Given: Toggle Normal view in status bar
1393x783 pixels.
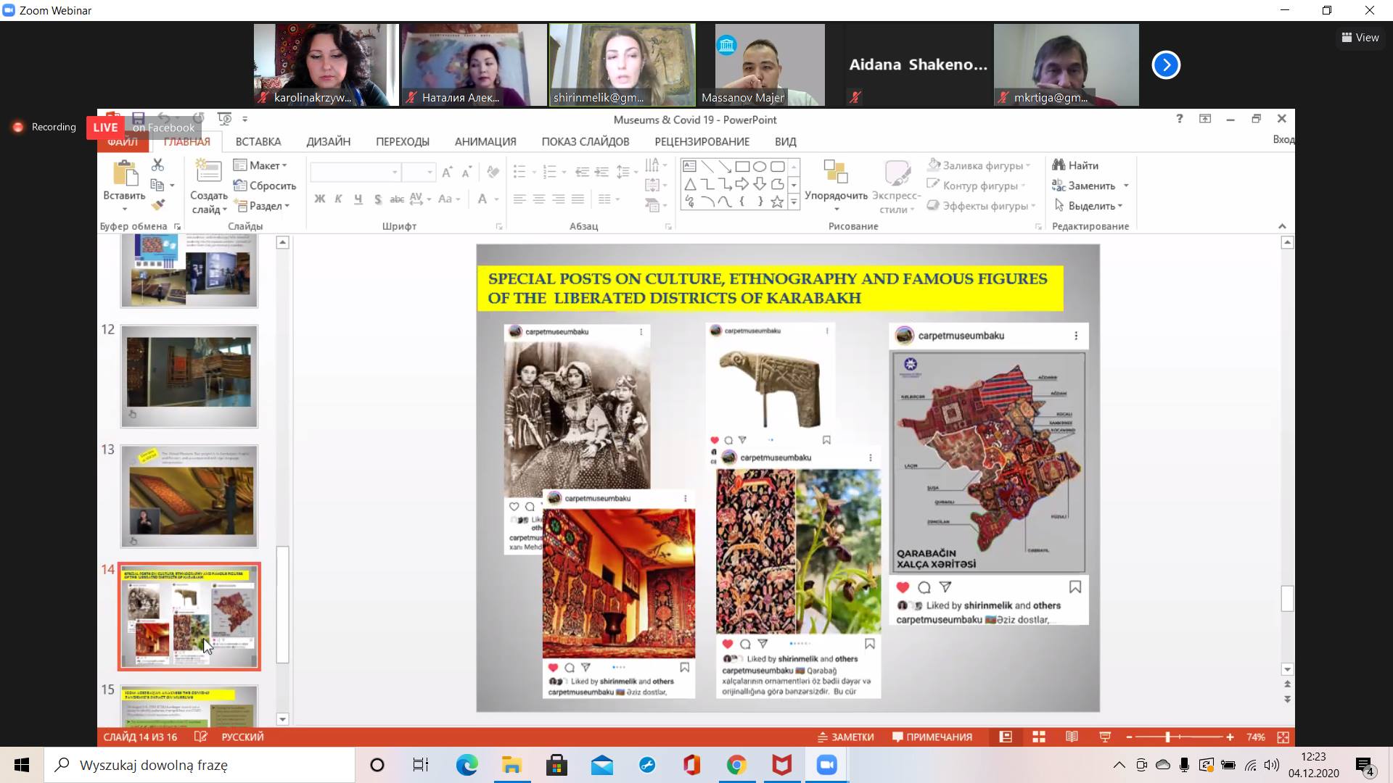Looking at the screenshot, I should click(1006, 737).
